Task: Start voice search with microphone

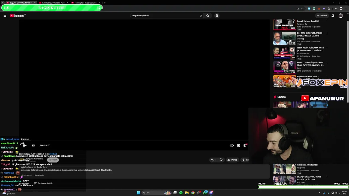Action: click(217, 16)
